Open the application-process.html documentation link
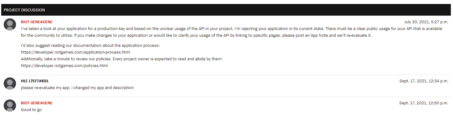 (x=75, y=52)
